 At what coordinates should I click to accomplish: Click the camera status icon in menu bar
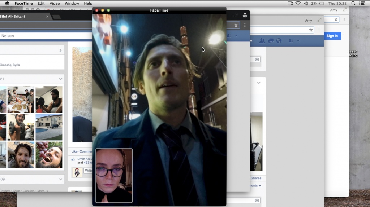290,3
